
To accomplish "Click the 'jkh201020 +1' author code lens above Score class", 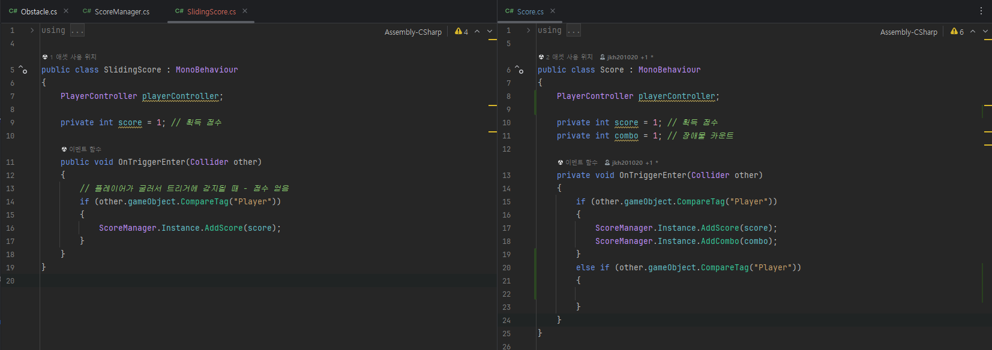I will coord(627,57).
